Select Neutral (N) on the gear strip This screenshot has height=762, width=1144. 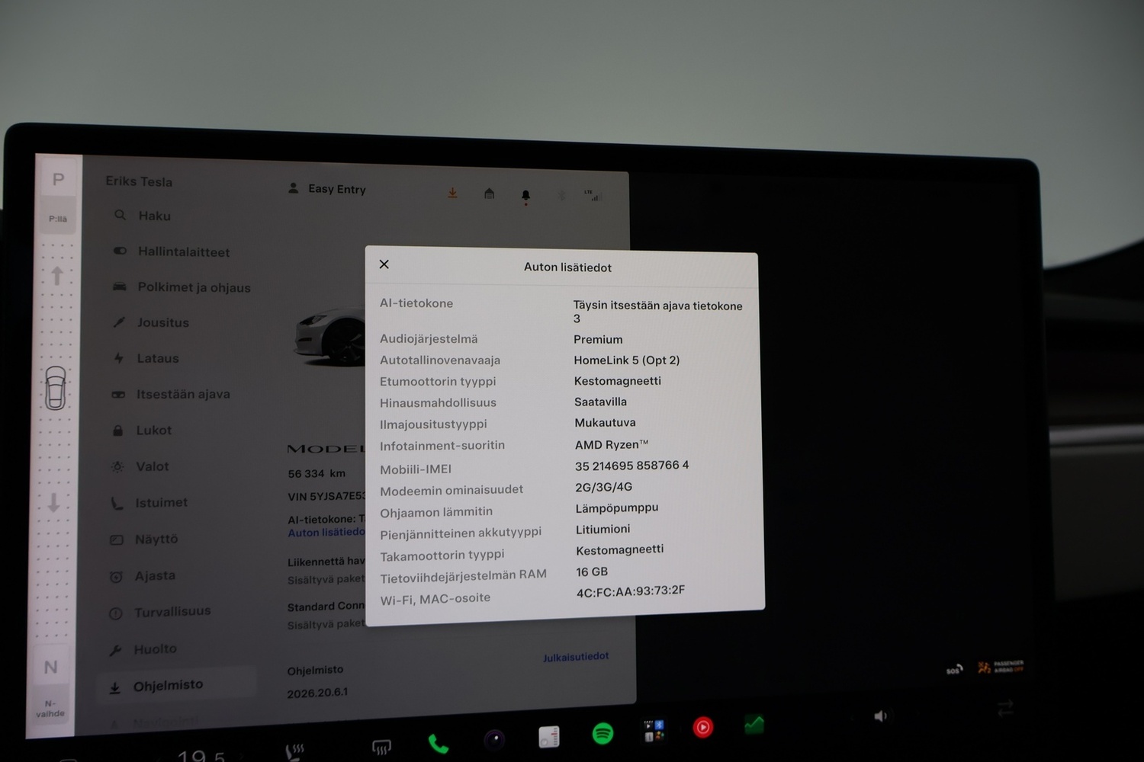(x=50, y=668)
